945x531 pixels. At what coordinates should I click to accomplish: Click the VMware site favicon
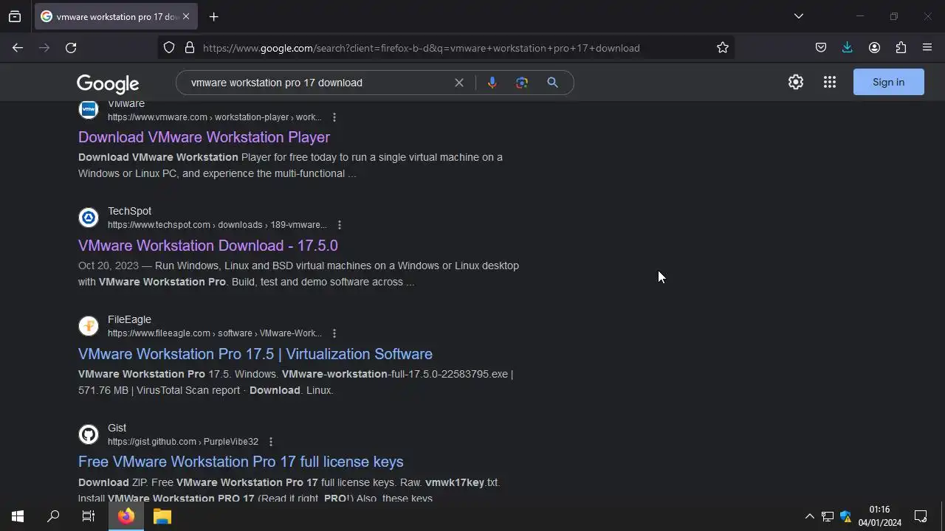(89, 110)
